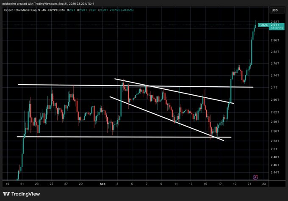Image resolution: width=288 pixels, height=201 pixels.
Task: Click the 2.62 T price axis label
Action: click(x=275, y=112)
